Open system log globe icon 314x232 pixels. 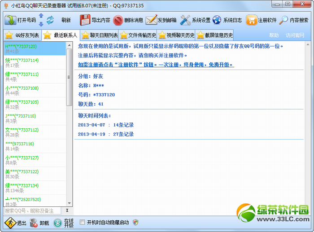point(217,20)
